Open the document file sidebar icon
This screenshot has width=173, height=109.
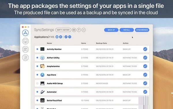(x=25, y=58)
